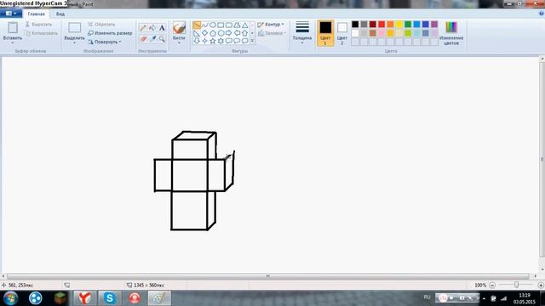Select the Five-point star shape

213,41
